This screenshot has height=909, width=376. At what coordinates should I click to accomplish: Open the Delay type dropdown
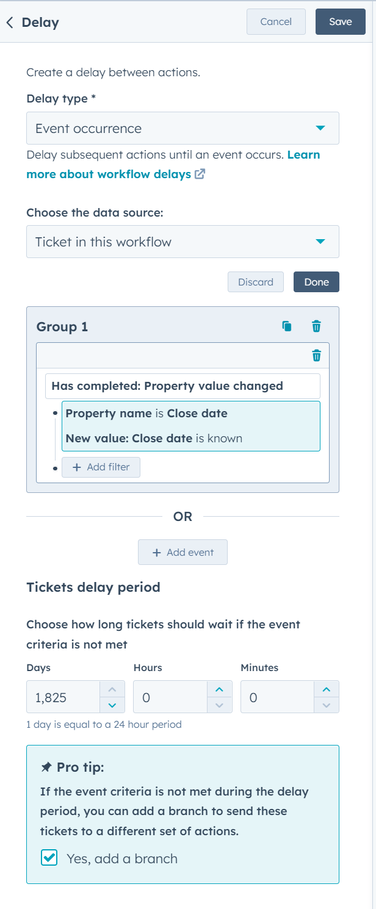click(320, 128)
